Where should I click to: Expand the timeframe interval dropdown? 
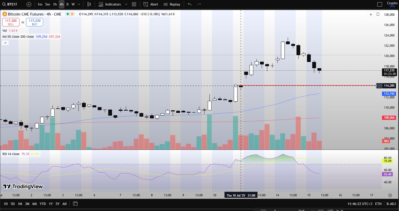[79, 4]
